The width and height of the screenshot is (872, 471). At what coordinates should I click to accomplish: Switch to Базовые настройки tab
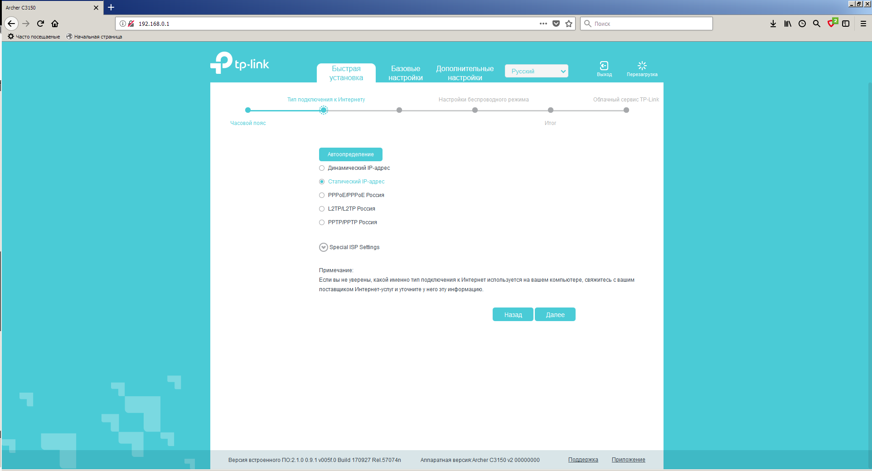405,73
